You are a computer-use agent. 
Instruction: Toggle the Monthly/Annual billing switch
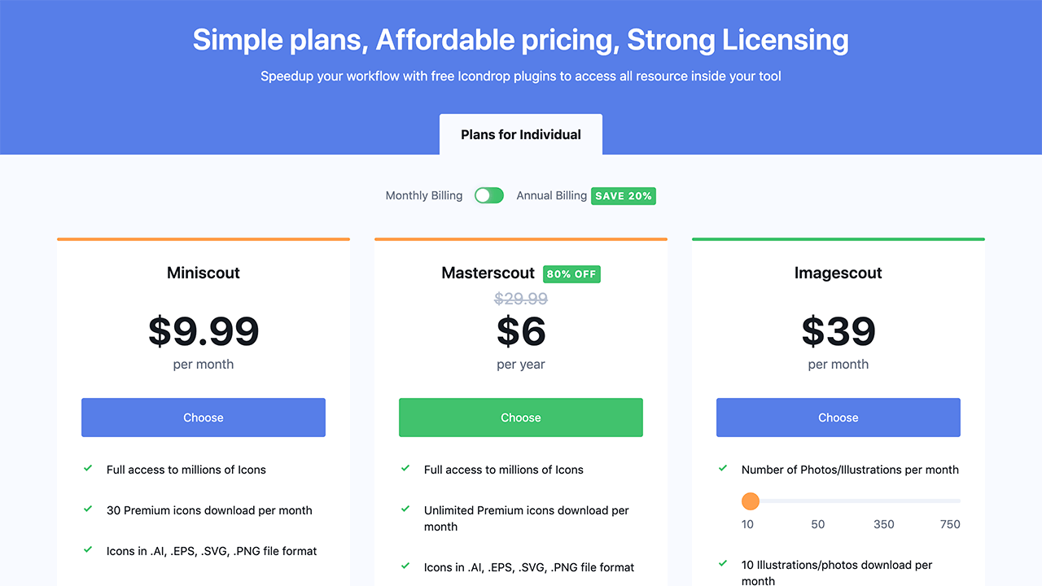point(489,195)
